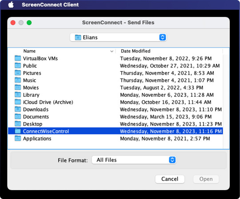The height and width of the screenshot is (199, 240).
Task: Select the ConnectWiseControl folder name
Action: pos(46,131)
